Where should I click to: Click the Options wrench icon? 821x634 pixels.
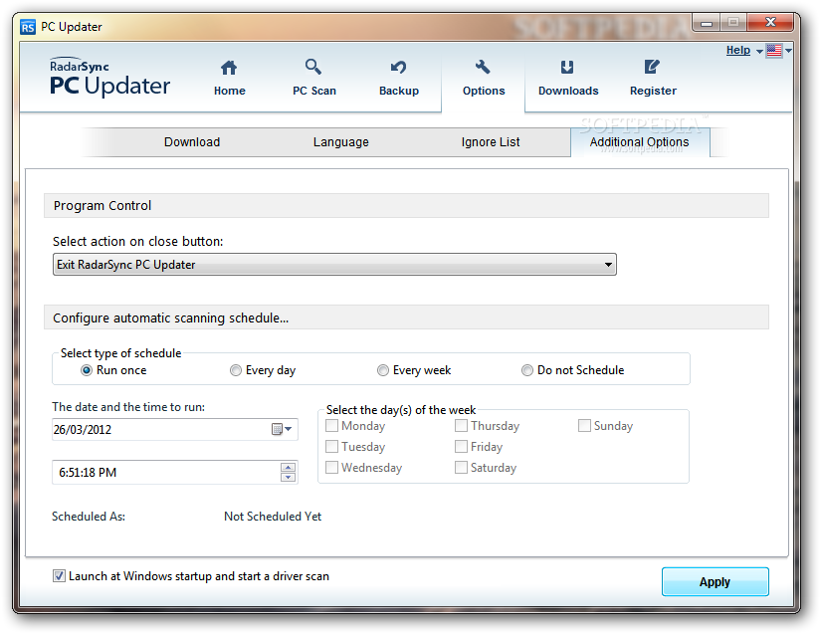[x=483, y=67]
